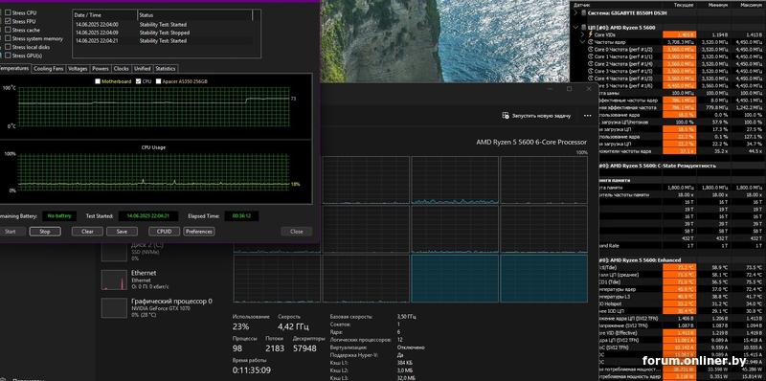Click the clock icon on the Core 4 Частота row

point(591,78)
